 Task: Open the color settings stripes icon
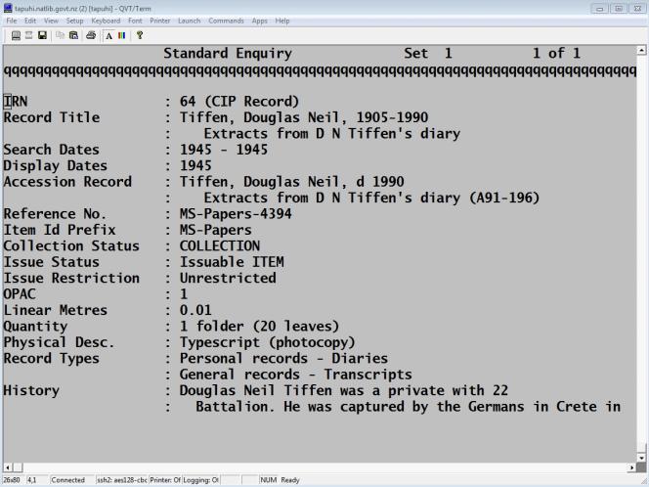(121, 35)
